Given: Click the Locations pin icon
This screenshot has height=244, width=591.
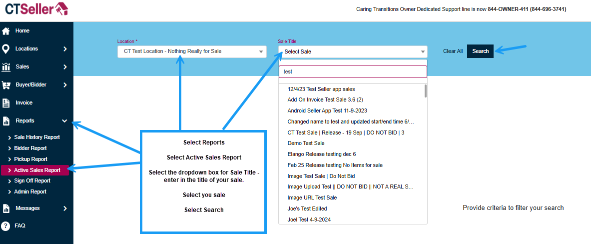Looking at the screenshot, I should click(6, 49).
